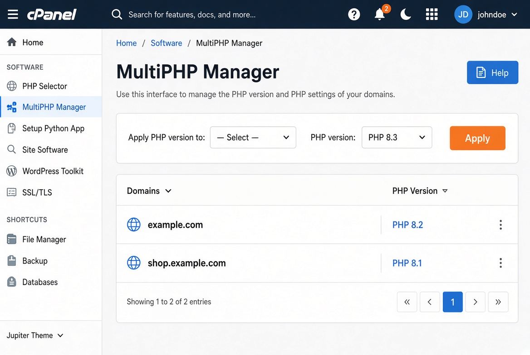Click the cPanel logo
This screenshot has width=530, height=355.
52,14
